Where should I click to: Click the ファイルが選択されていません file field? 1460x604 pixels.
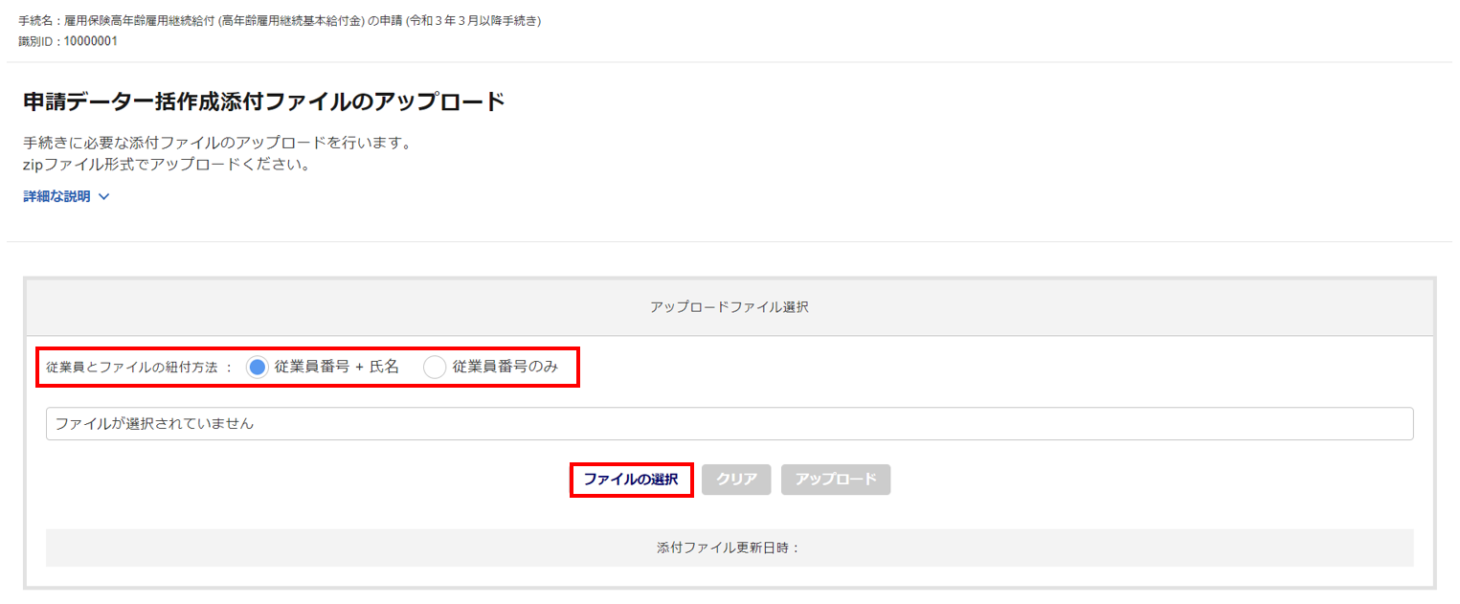pos(729,423)
